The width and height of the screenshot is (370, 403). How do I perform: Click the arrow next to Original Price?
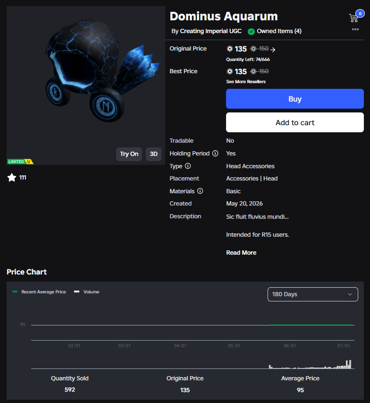(273, 50)
